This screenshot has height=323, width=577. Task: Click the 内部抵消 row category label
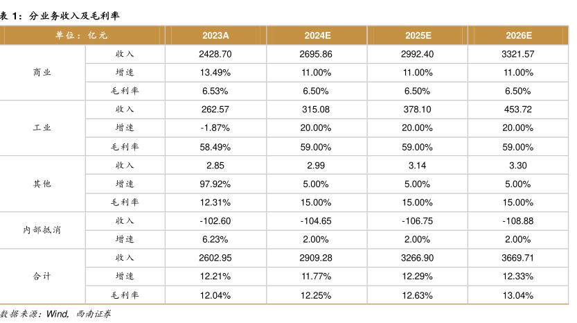pos(42,229)
